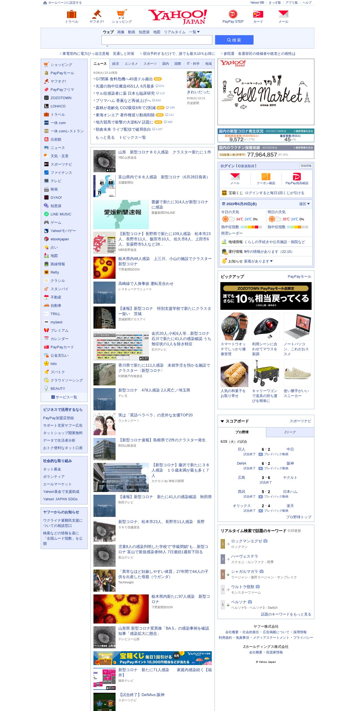355x711 pixels.
Task: Open the ヤフオク! gavel icon in header
Action: click(x=97, y=14)
